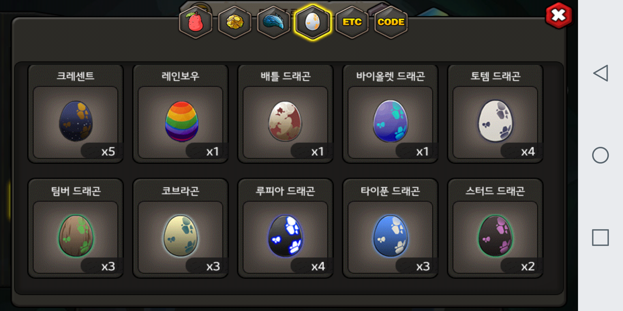Switch to the gold nugget tab
Screen dimensions: 623x311
click(235, 22)
